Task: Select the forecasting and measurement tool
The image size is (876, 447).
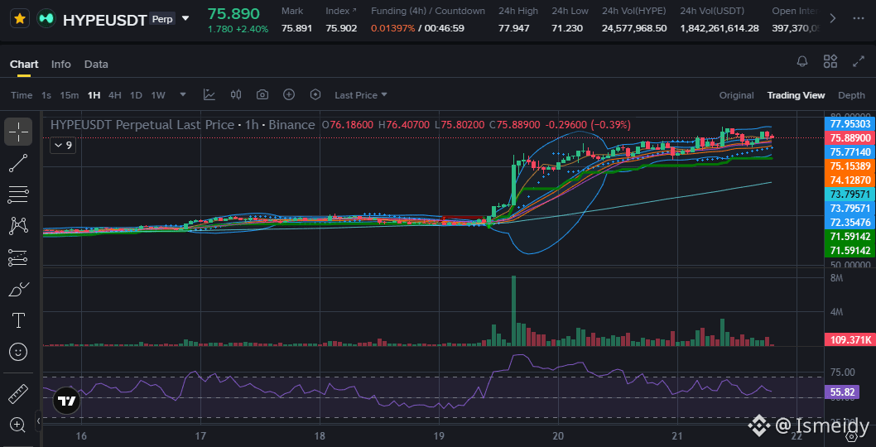Action: [18, 257]
